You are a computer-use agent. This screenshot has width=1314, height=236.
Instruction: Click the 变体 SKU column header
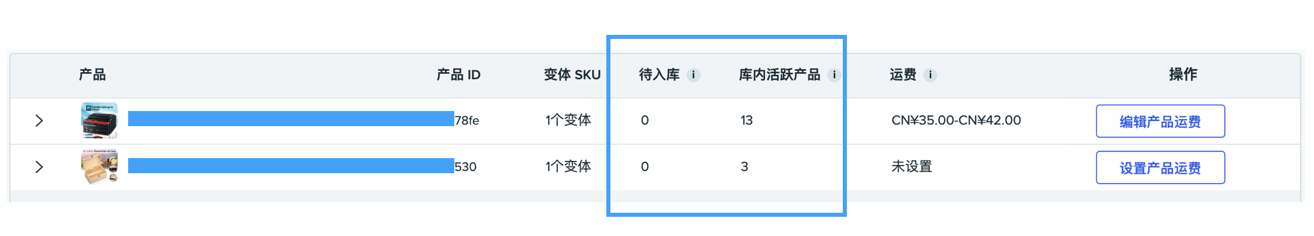point(572,74)
